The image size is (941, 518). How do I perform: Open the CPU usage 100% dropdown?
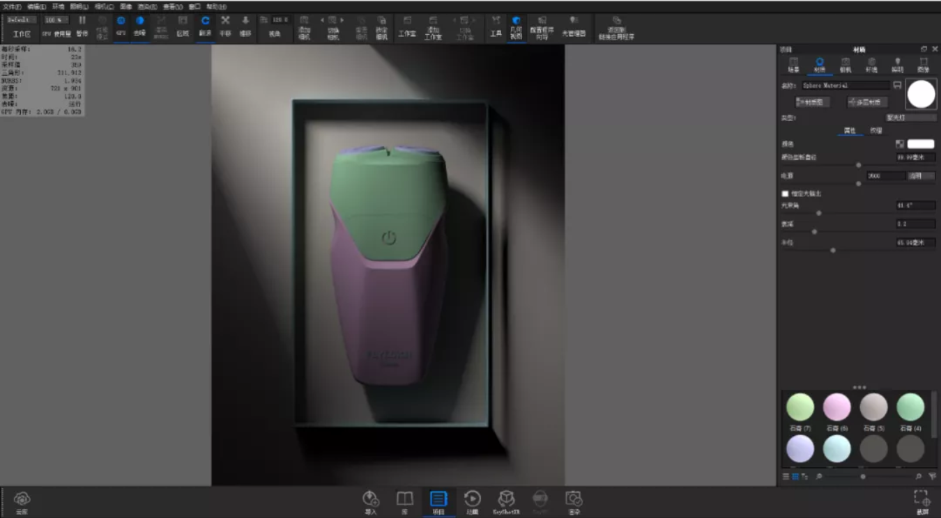[56, 19]
